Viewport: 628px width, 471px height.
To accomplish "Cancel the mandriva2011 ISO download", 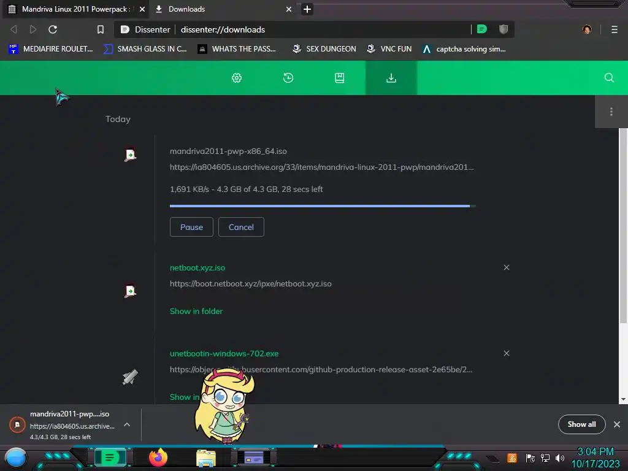I will (241, 227).
